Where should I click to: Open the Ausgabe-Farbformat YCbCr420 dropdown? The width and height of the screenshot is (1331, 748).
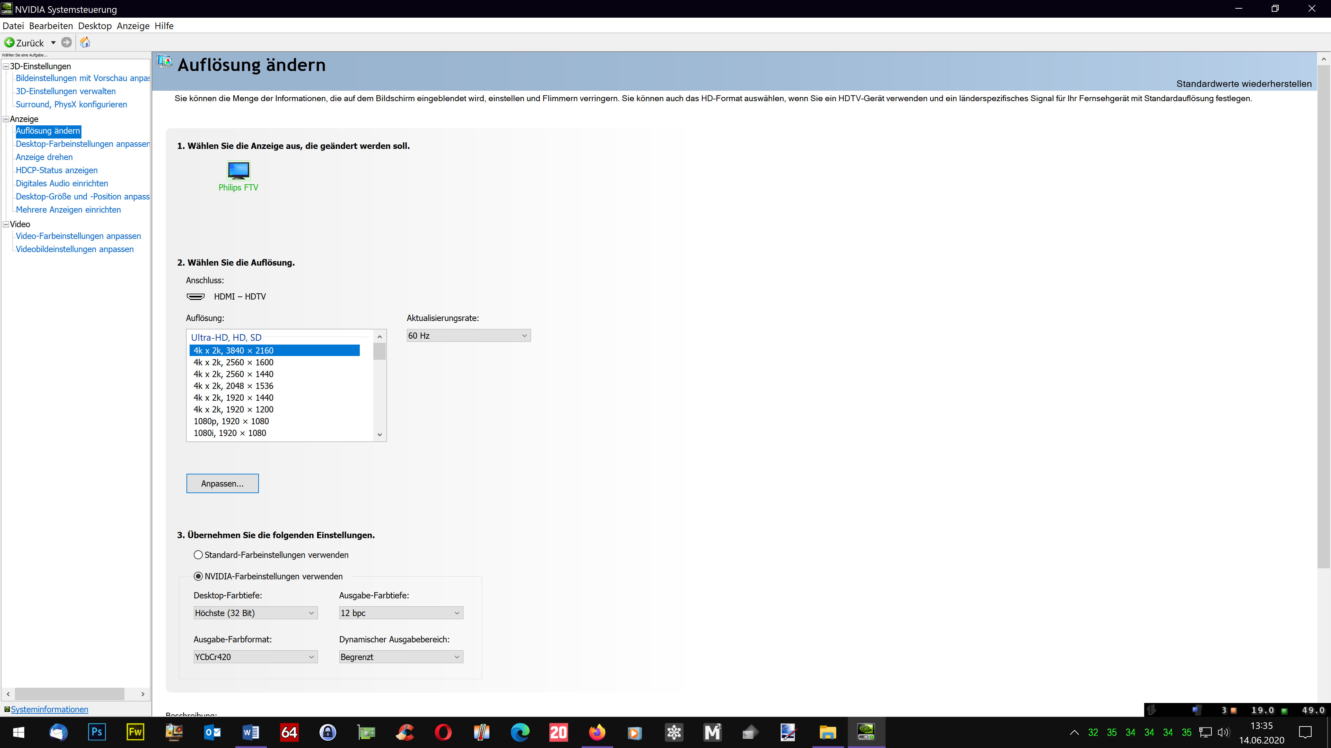click(x=255, y=657)
